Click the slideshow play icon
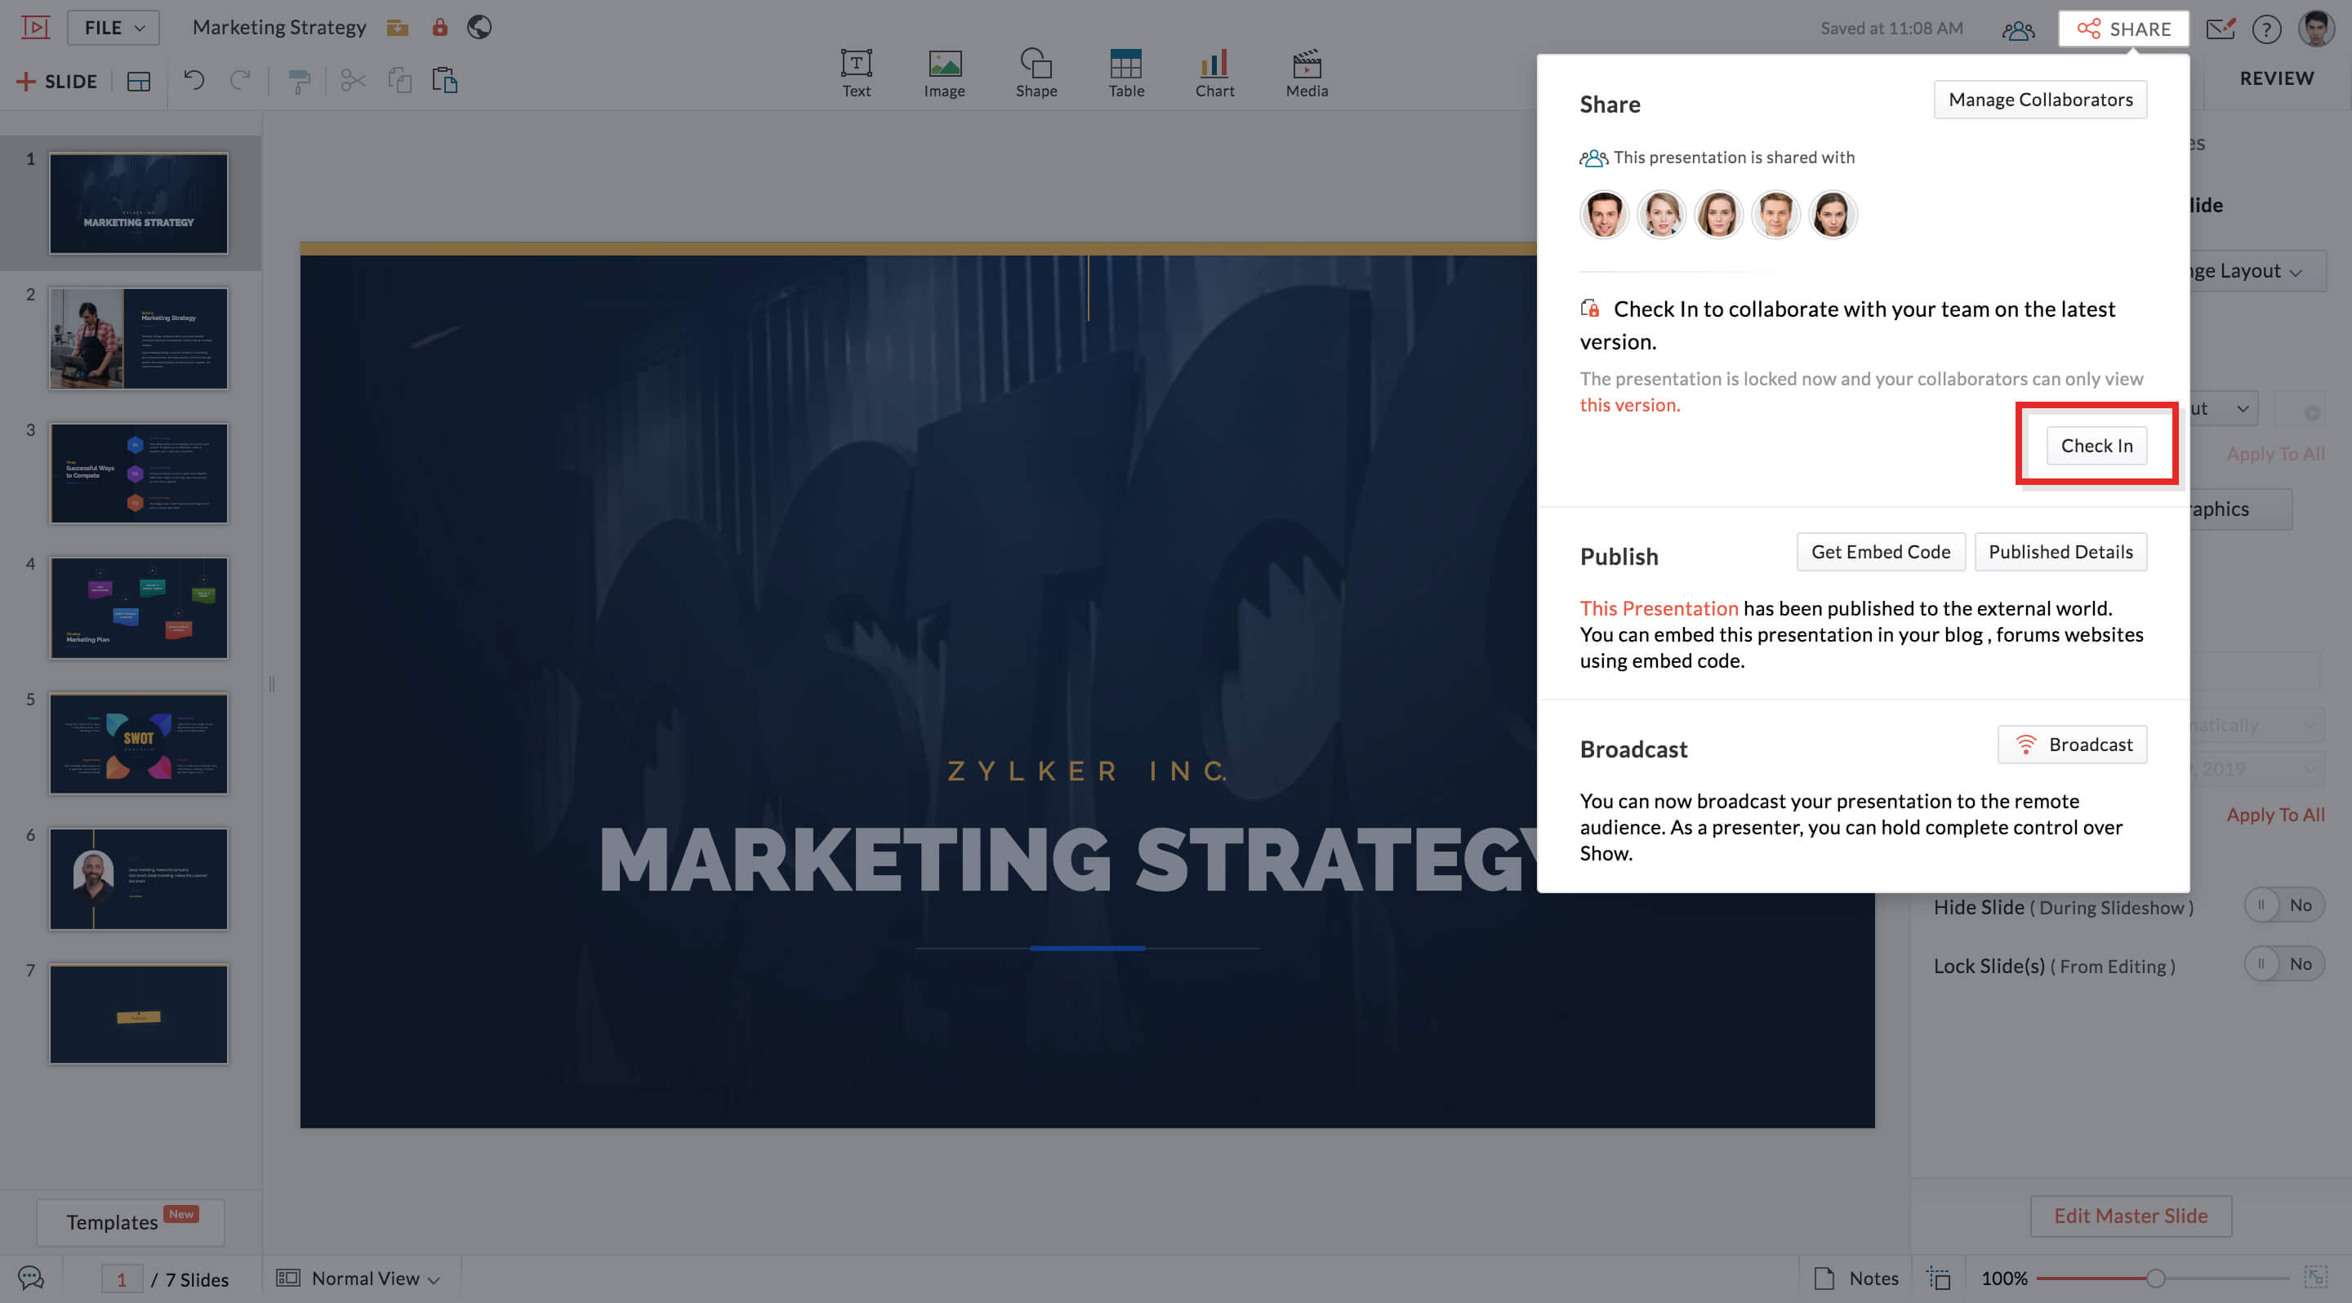 34,28
